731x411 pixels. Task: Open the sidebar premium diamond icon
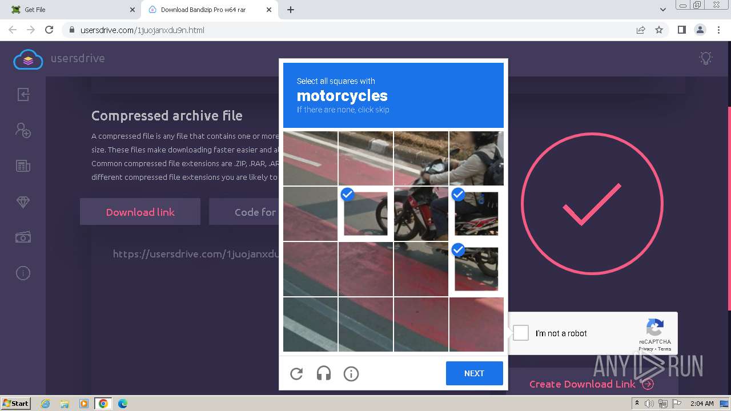click(23, 202)
